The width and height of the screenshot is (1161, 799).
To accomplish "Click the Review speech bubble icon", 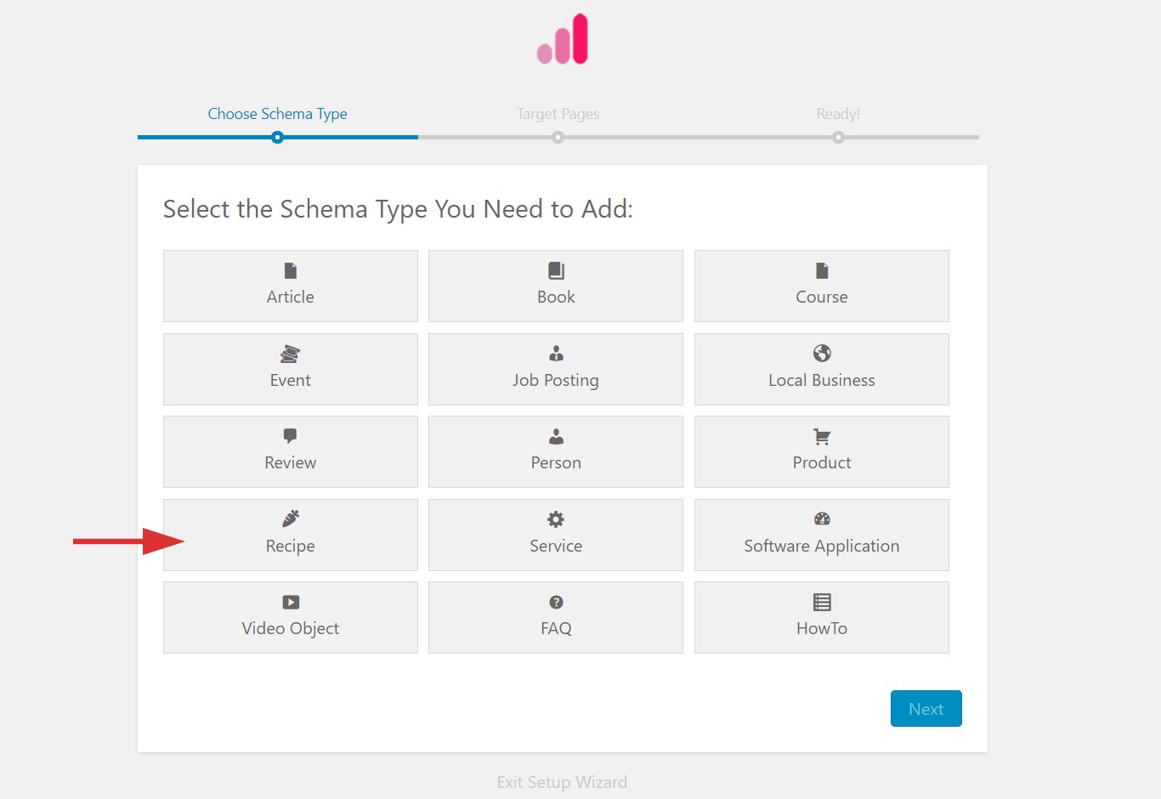I will (x=290, y=435).
